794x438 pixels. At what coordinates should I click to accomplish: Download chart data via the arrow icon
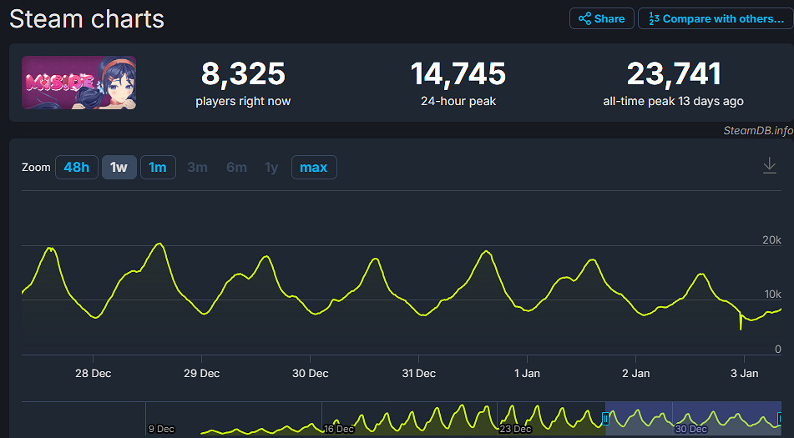pyautogui.click(x=770, y=166)
